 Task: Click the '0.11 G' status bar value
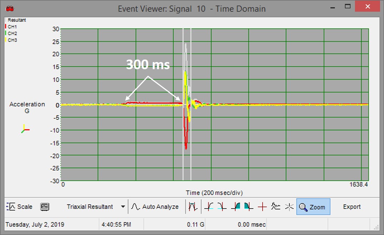tap(195, 225)
